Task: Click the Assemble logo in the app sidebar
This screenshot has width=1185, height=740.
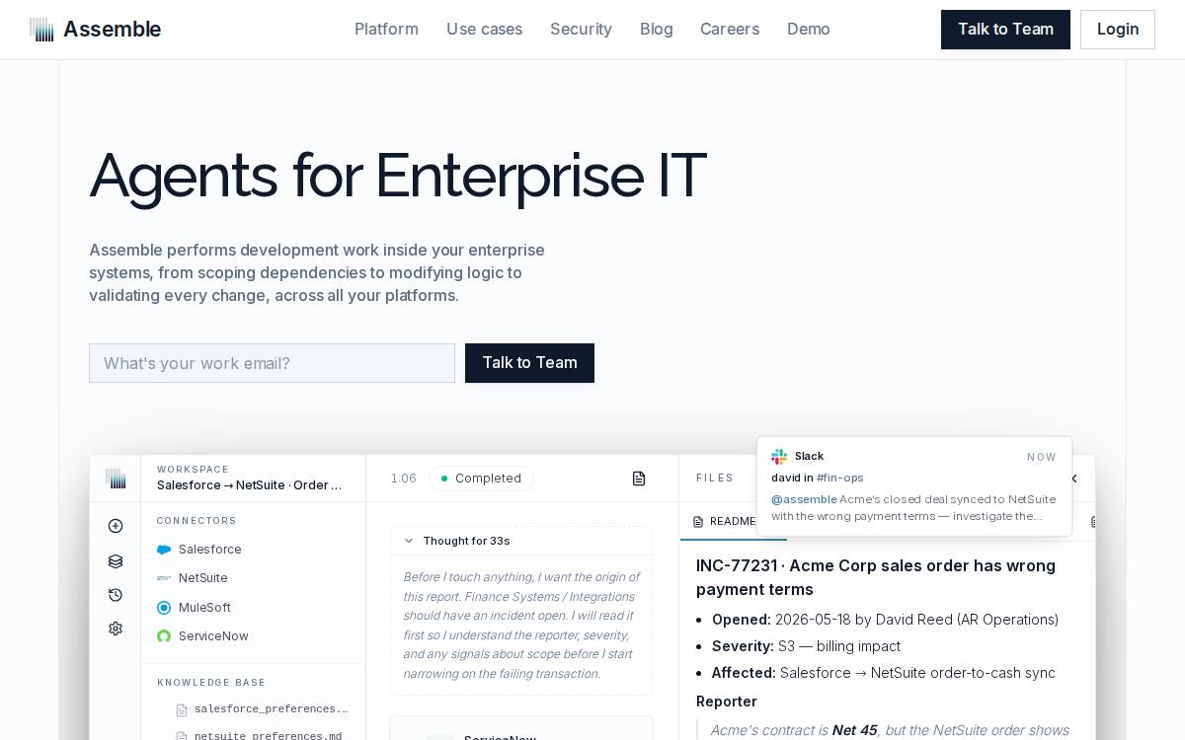Action: tap(116, 479)
